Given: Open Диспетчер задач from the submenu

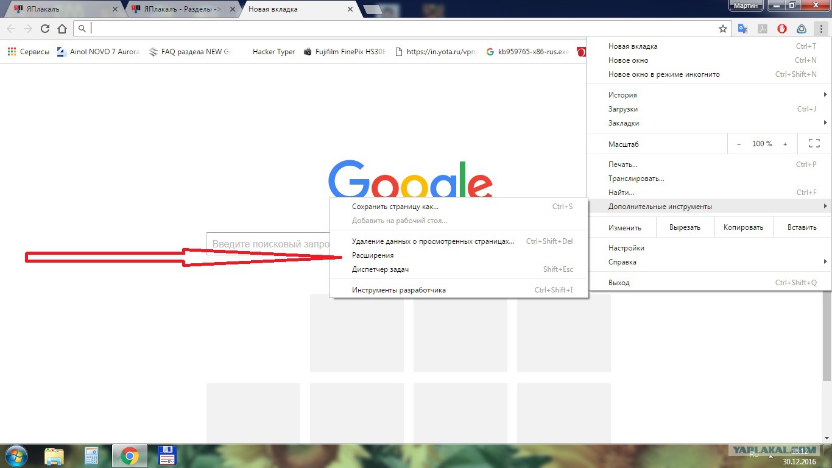Looking at the screenshot, I should (x=459, y=269).
